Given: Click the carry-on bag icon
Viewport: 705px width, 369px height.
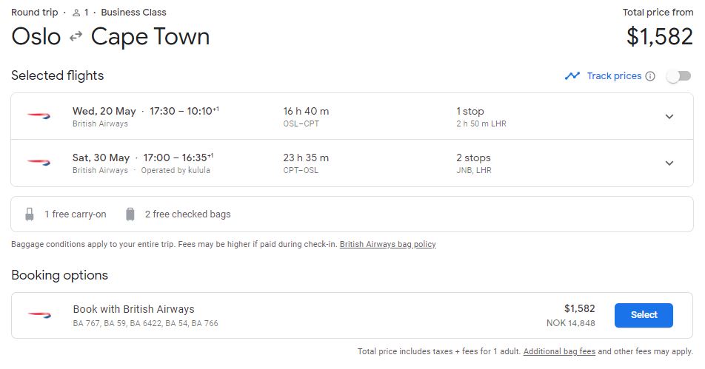Looking at the screenshot, I should click(x=30, y=214).
